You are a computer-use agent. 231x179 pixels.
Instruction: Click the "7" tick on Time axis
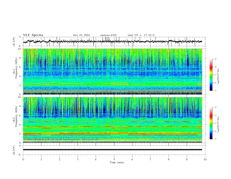(150, 159)
